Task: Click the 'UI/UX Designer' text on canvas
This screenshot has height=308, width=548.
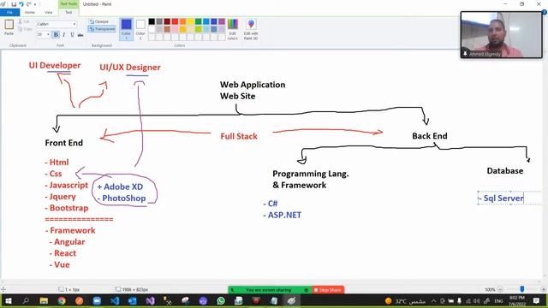Action: [130, 68]
